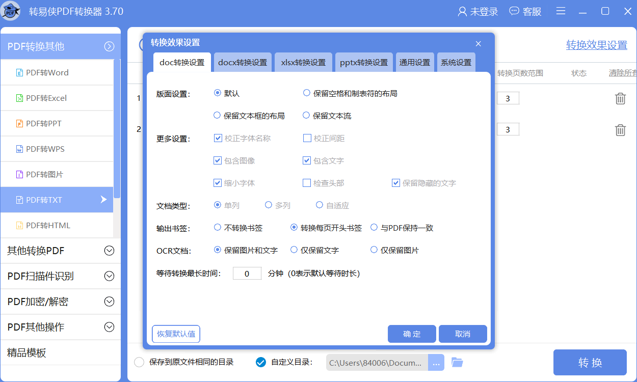This screenshot has height=382, width=637.
Task: Open the output folder icon
Action: 457,363
